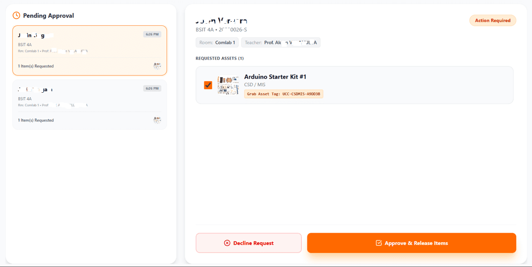This screenshot has height=267, width=532.
Task: Click the Arduino Starter Kit photo thumbnail
Action: 228,85
